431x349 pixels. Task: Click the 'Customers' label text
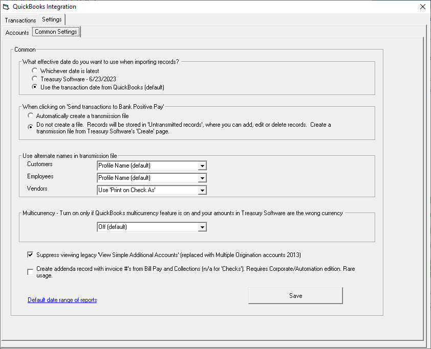(40, 164)
